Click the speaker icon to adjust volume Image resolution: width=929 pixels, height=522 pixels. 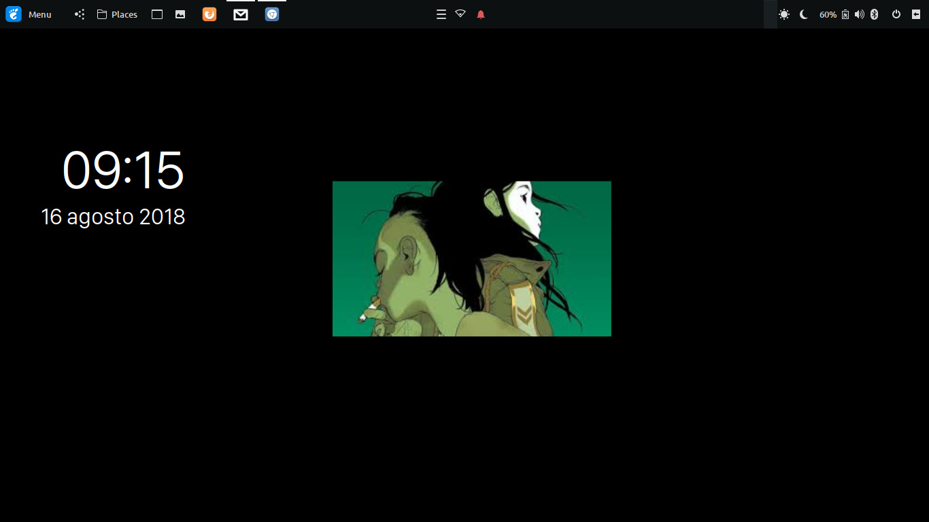pyautogui.click(x=859, y=14)
